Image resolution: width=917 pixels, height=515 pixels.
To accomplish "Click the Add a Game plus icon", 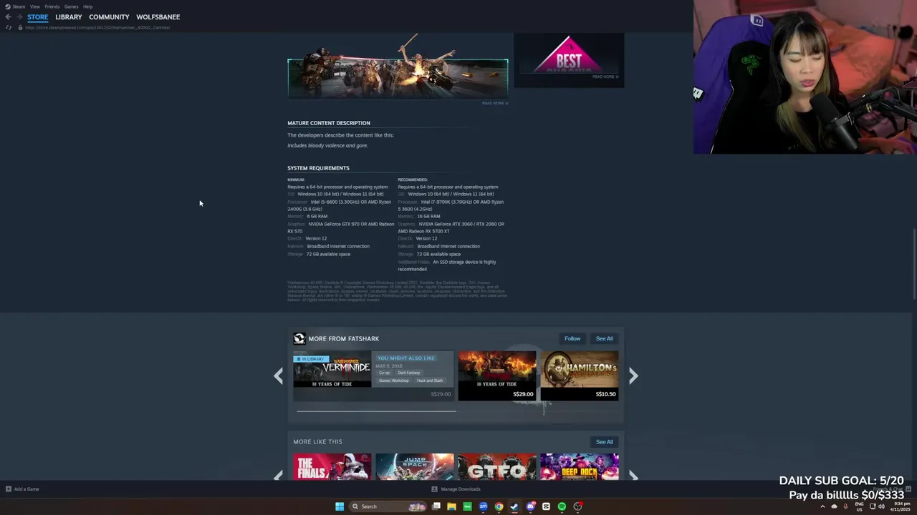I will tap(9, 489).
